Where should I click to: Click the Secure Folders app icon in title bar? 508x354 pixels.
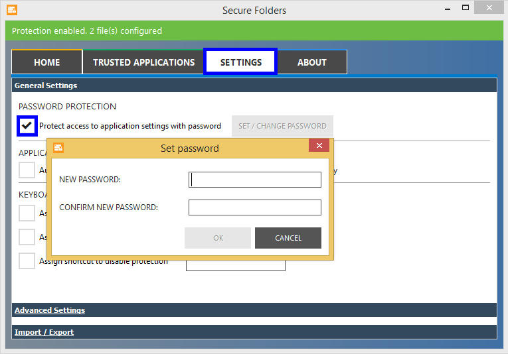(x=12, y=10)
